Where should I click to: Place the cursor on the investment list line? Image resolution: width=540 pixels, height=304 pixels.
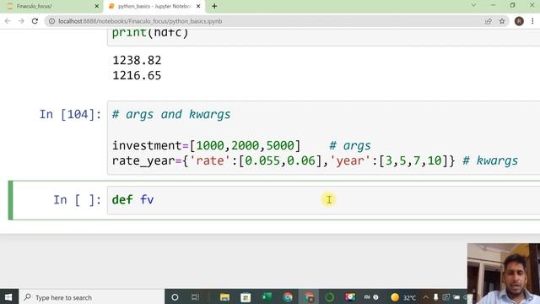207,145
